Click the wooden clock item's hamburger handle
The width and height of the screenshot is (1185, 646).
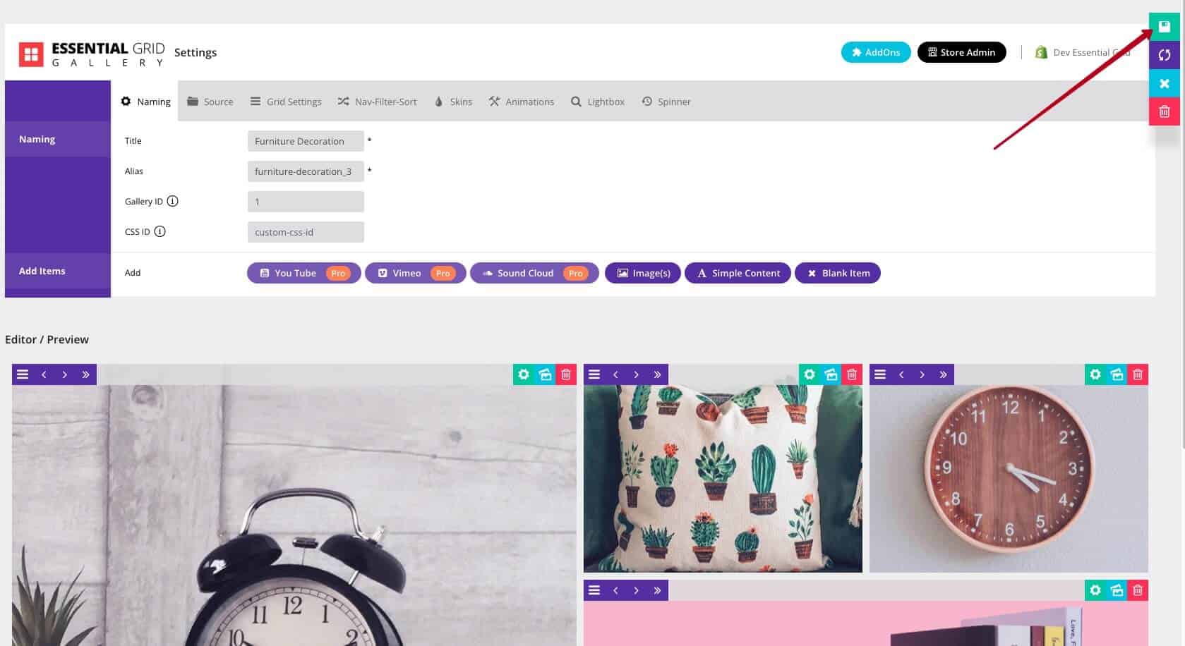(880, 374)
